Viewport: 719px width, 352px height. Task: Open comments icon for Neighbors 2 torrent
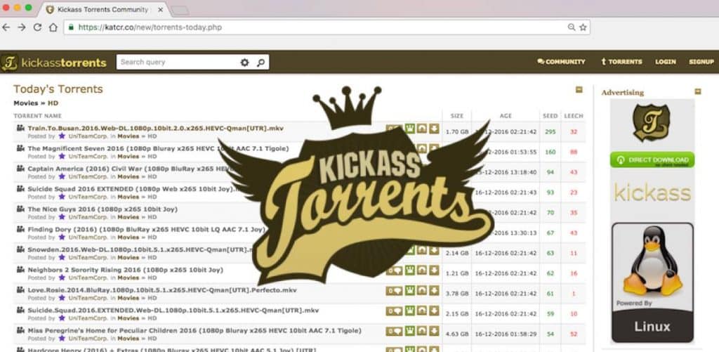click(395, 270)
